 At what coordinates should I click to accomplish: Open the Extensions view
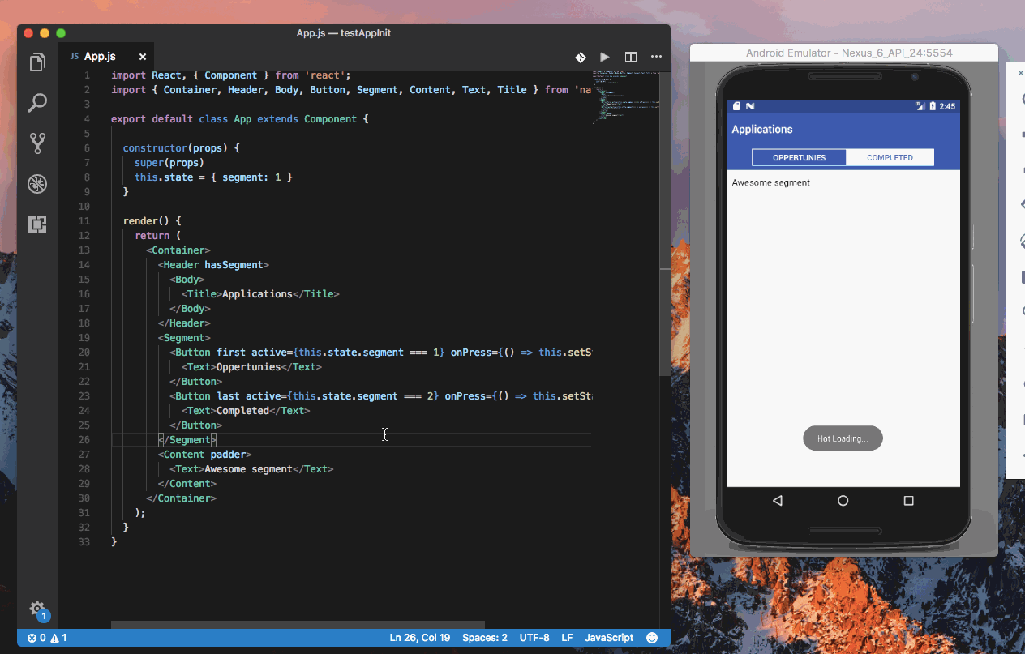coord(37,224)
